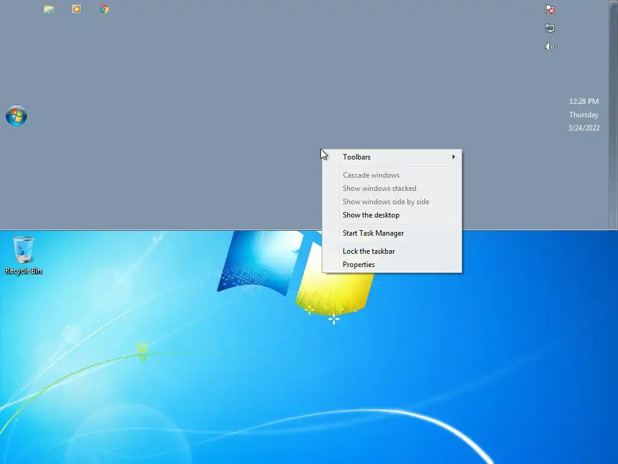Click the Show desktop strip at taskbar edge
The image size is (618, 464).
[613, 115]
